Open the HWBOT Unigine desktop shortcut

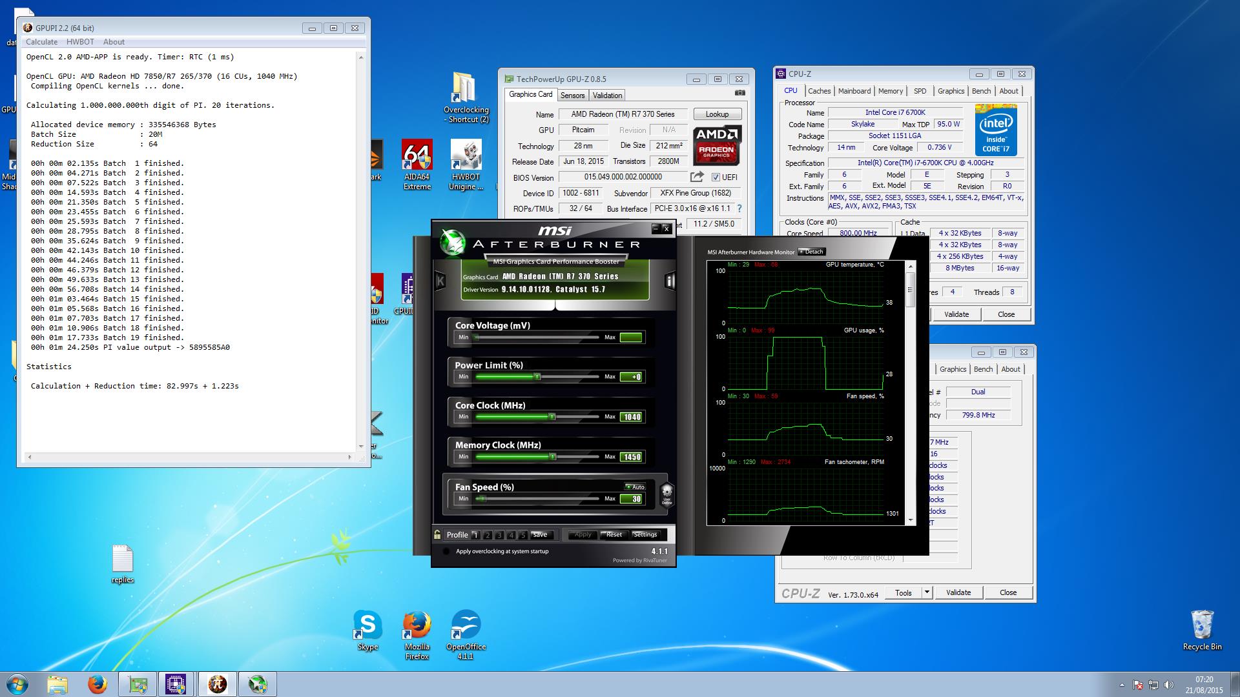[x=466, y=165]
